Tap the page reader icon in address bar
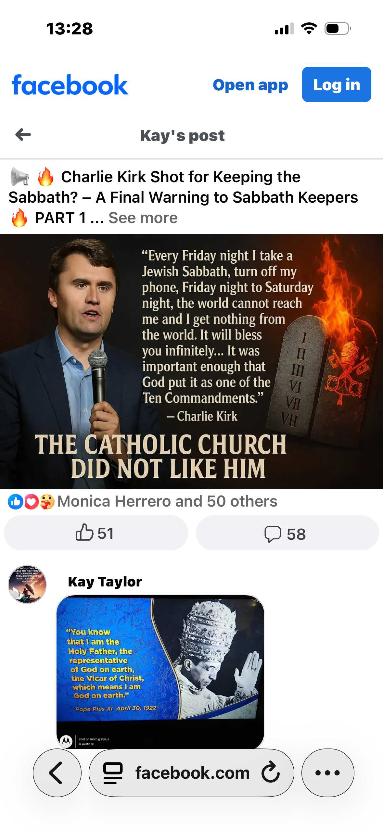383x830 pixels. pyautogui.click(x=113, y=773)
